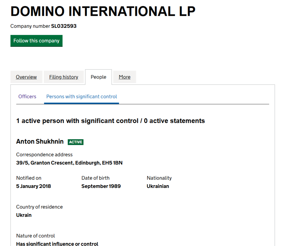
Task: Open the More tab
Action: (x=125, y=77)
